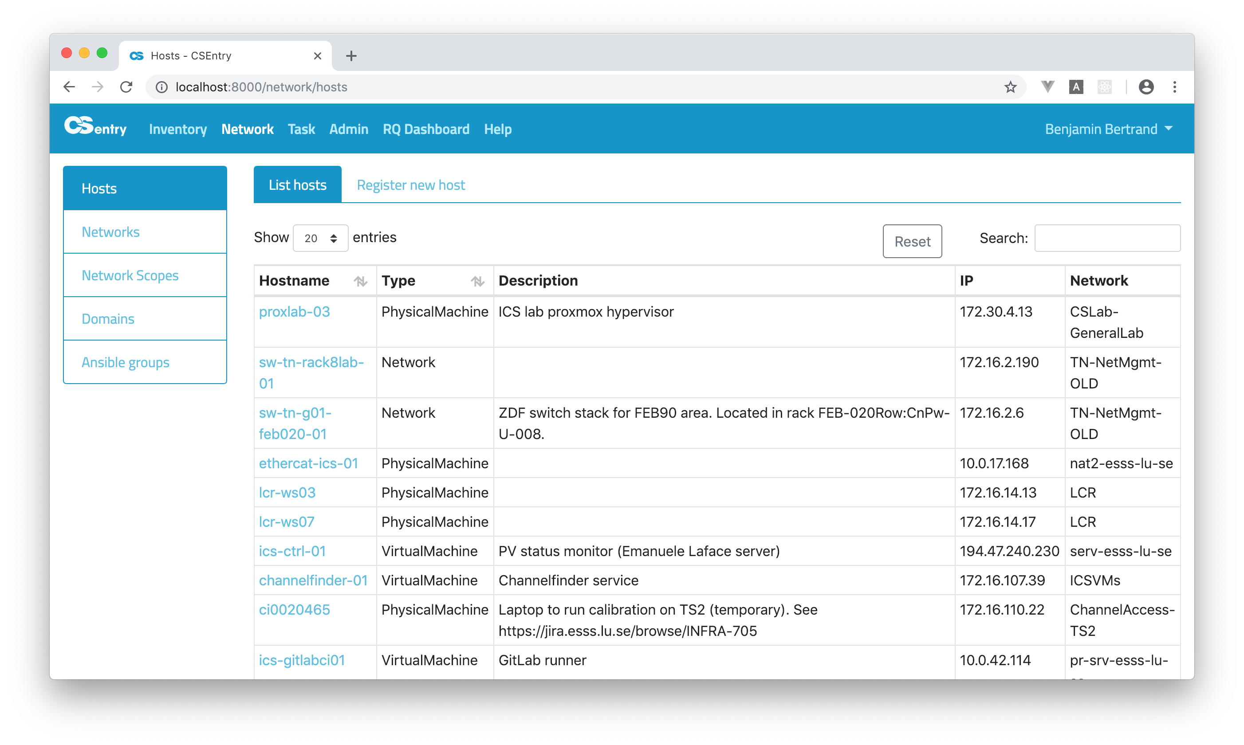
Task: Open the Inventory menu in the navbar
Action: click(178, 129)
